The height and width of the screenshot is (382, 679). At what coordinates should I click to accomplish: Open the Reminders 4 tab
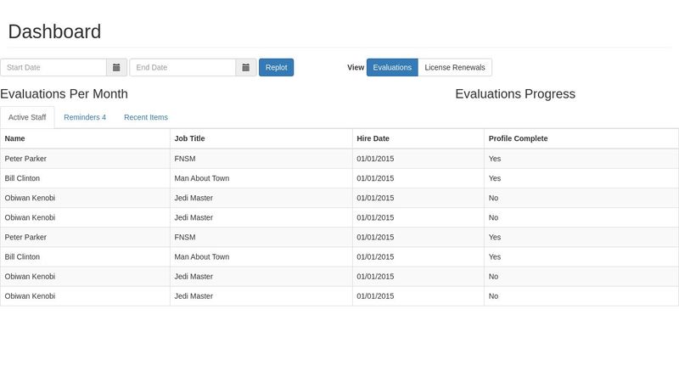pos(85,117)
